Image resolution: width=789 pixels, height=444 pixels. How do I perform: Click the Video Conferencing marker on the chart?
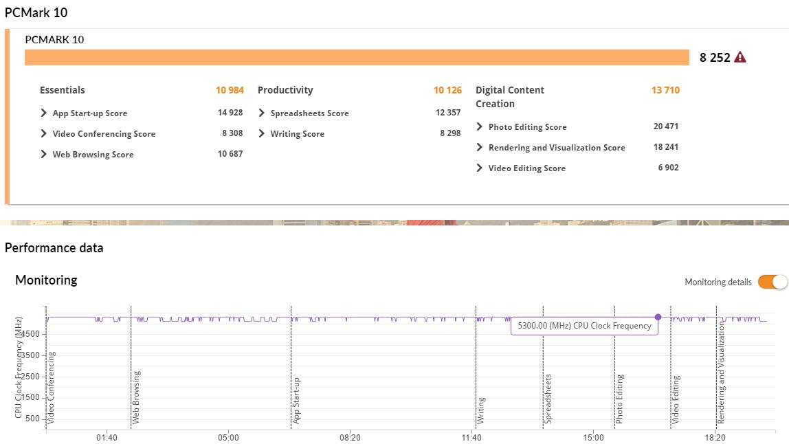point(50,387)
